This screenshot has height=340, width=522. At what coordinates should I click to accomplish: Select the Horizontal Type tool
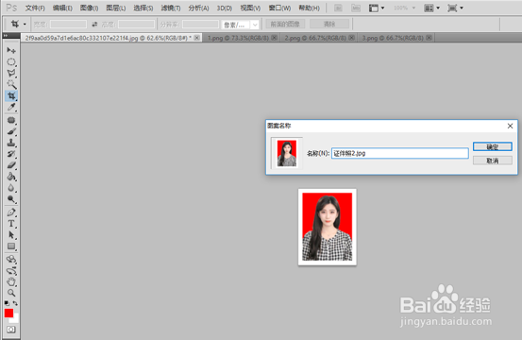pyautogui.click(x=11, y=224)
